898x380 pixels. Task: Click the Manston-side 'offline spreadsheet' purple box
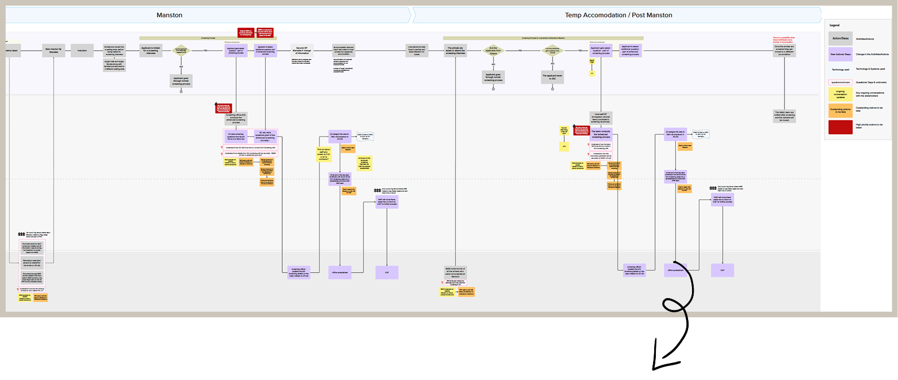click(x=340, y=273)
